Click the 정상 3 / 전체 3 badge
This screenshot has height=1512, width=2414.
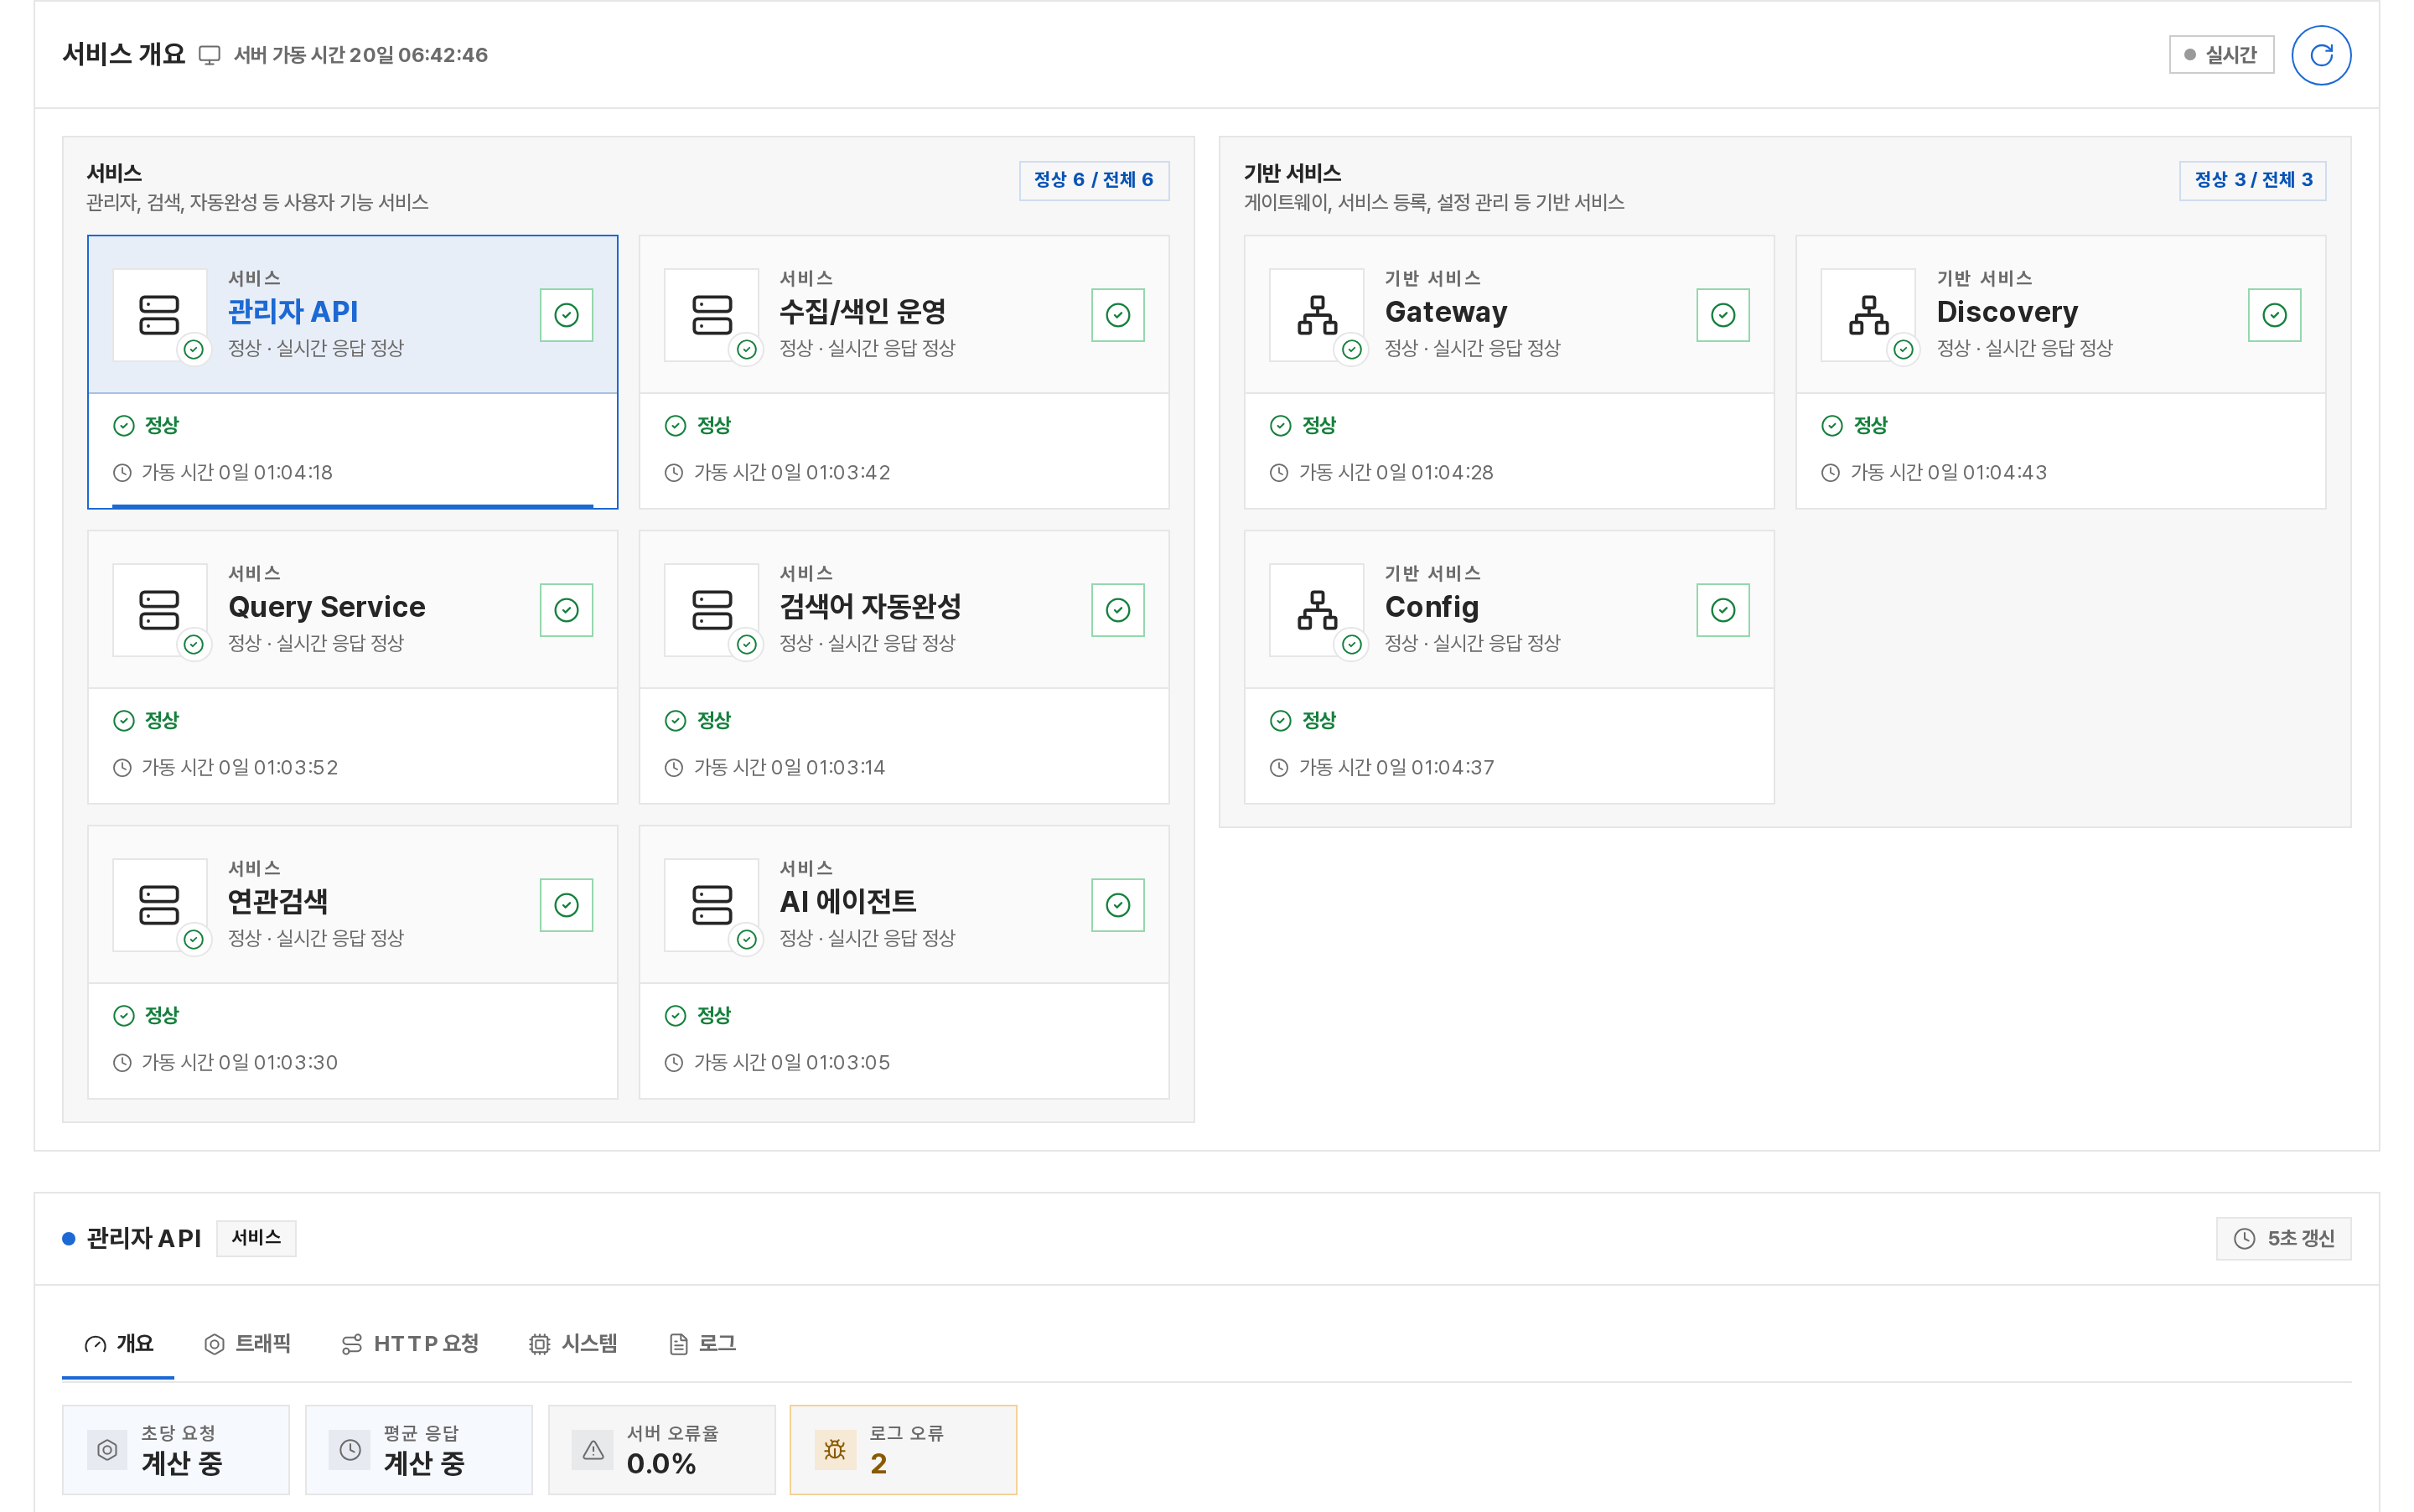[x=2252, y=180]
